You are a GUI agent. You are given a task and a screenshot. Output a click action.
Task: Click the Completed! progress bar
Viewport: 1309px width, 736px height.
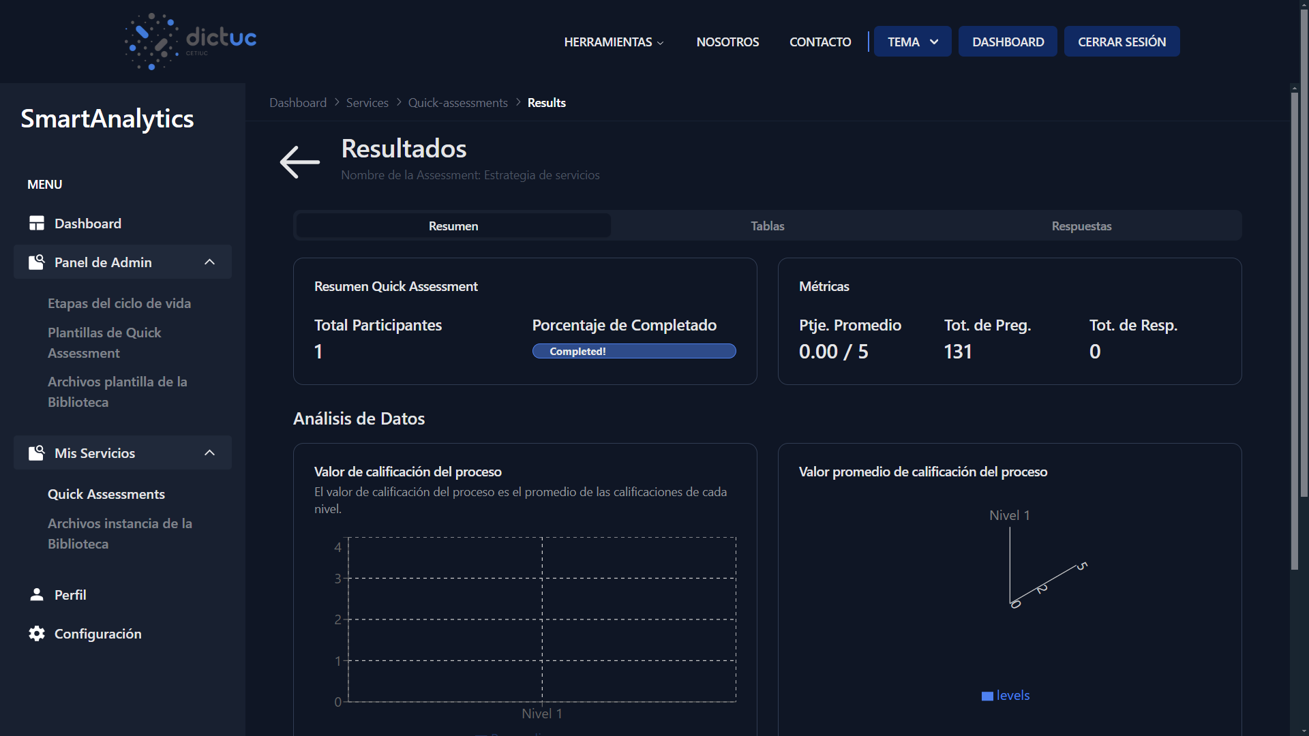pos(634,351)
